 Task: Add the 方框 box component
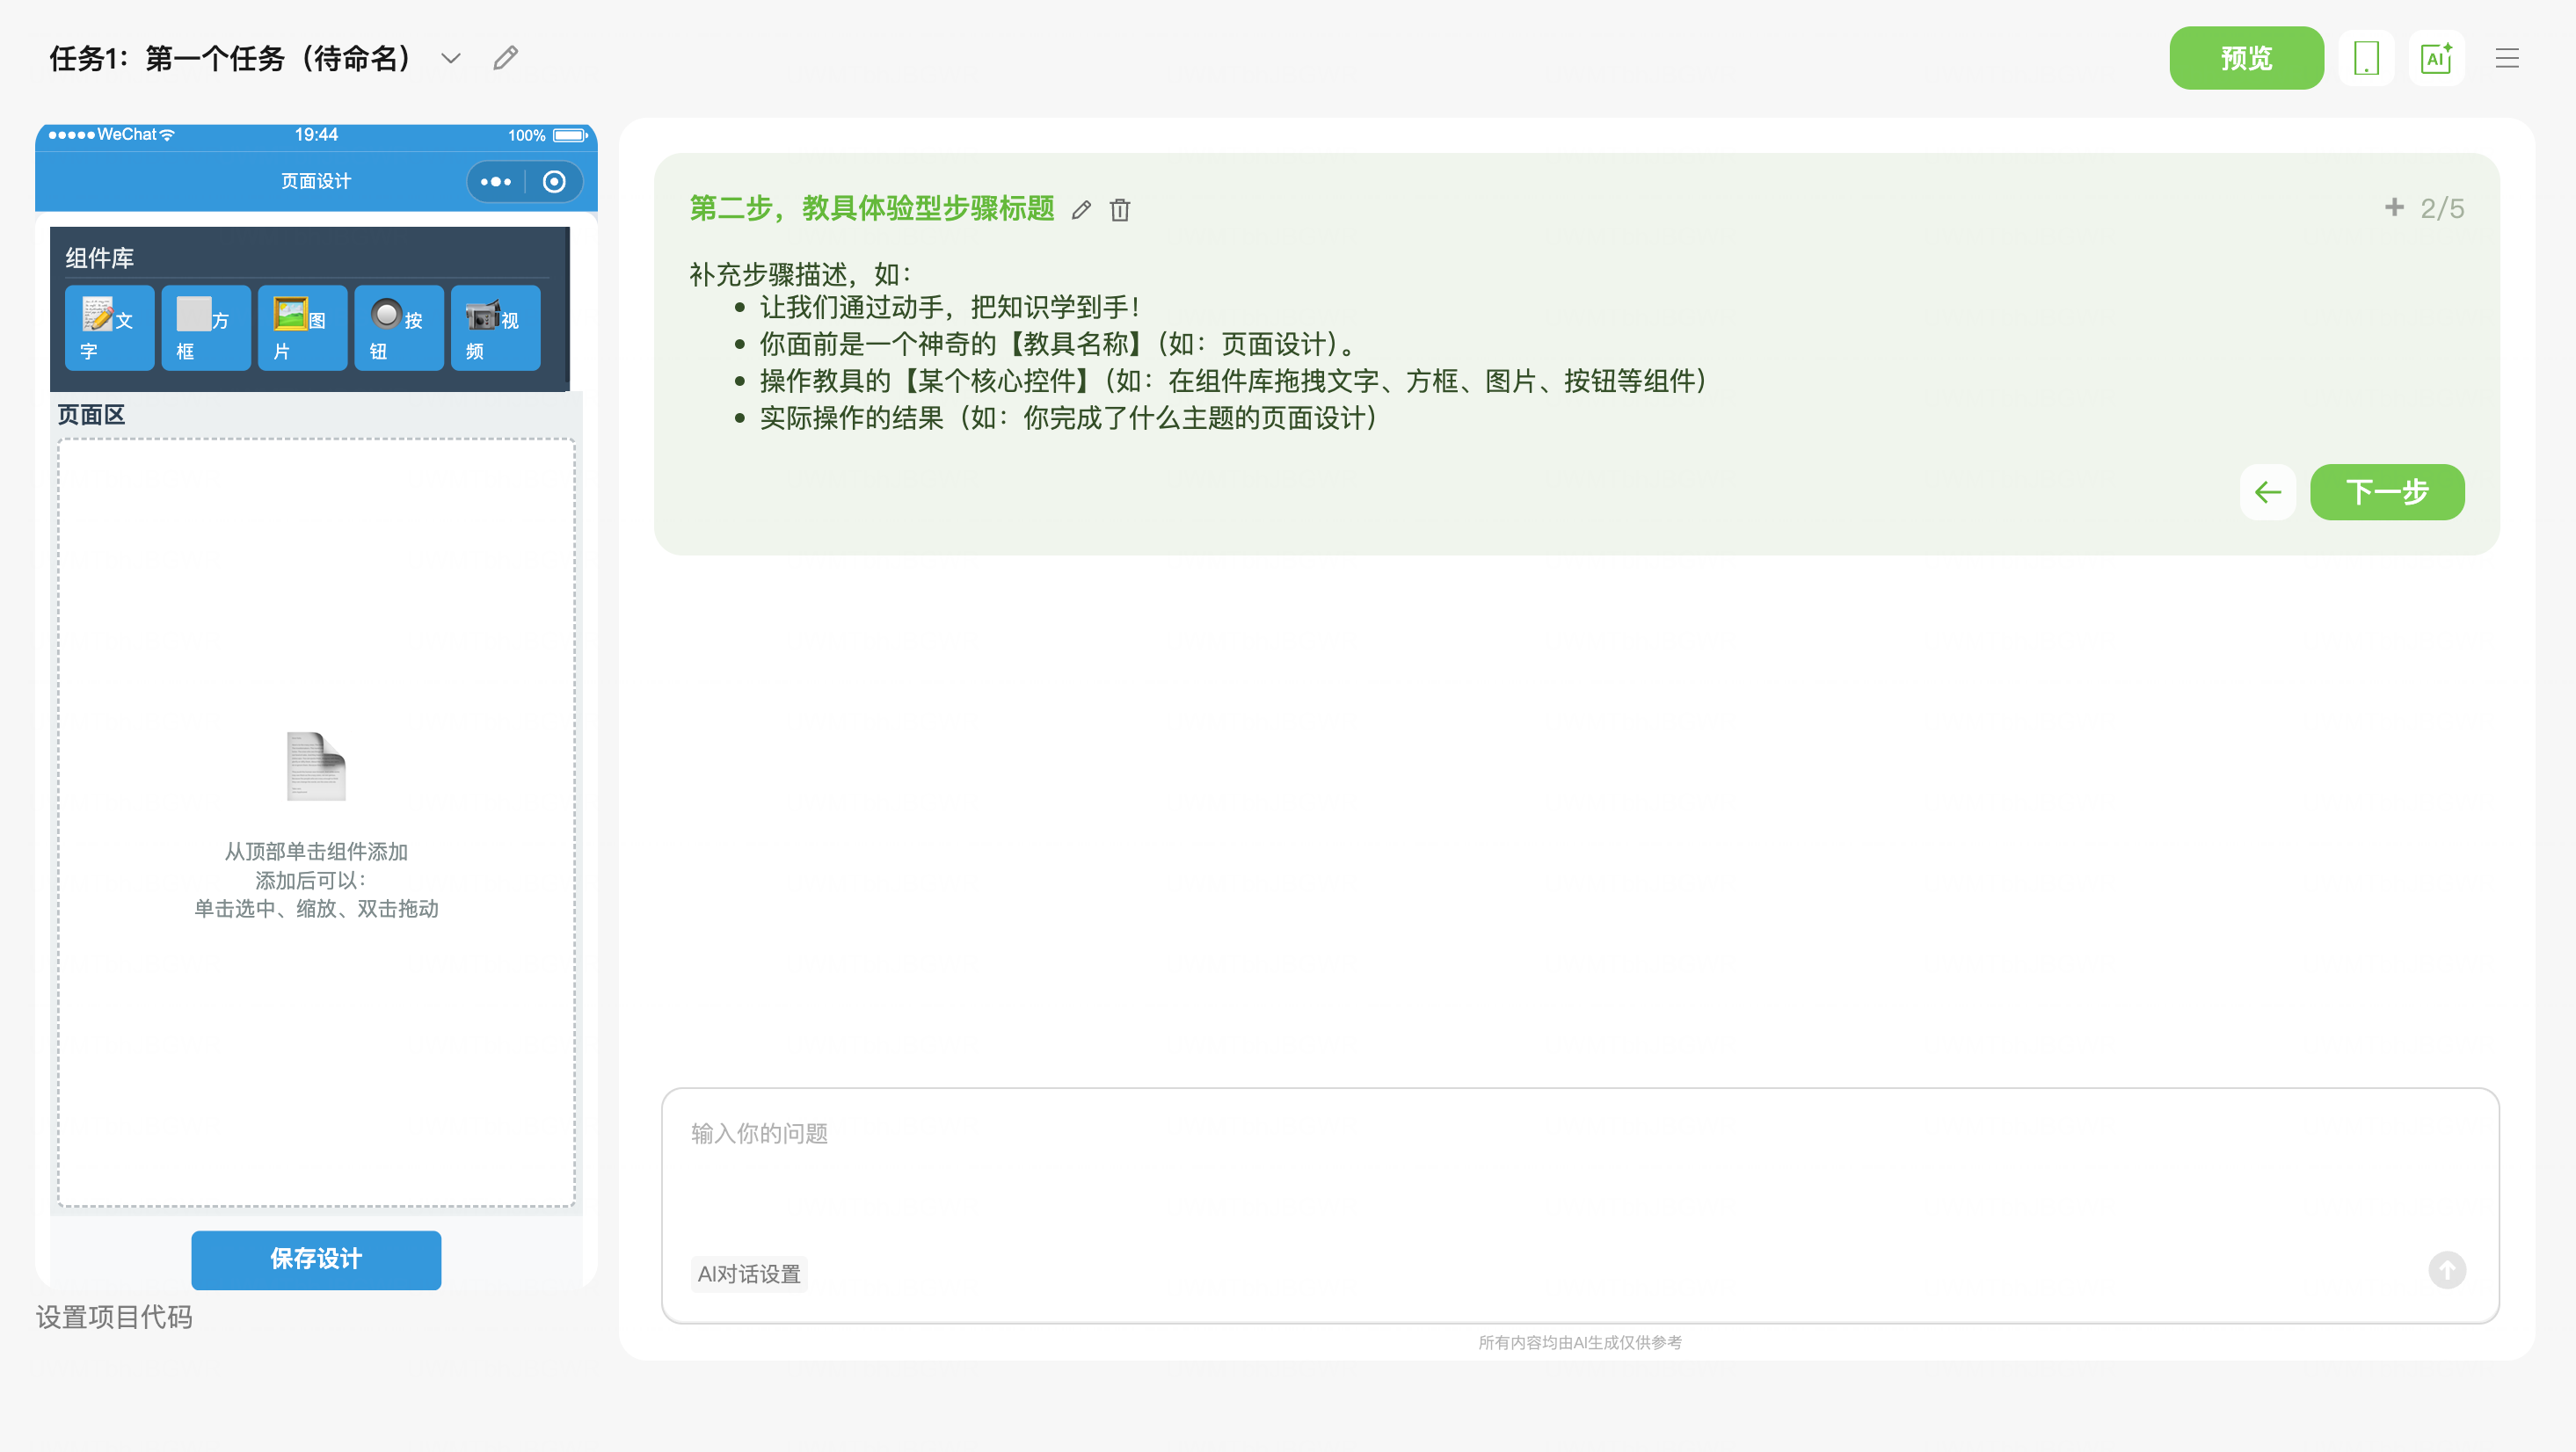pyautogui.click(x=205, y=328)
